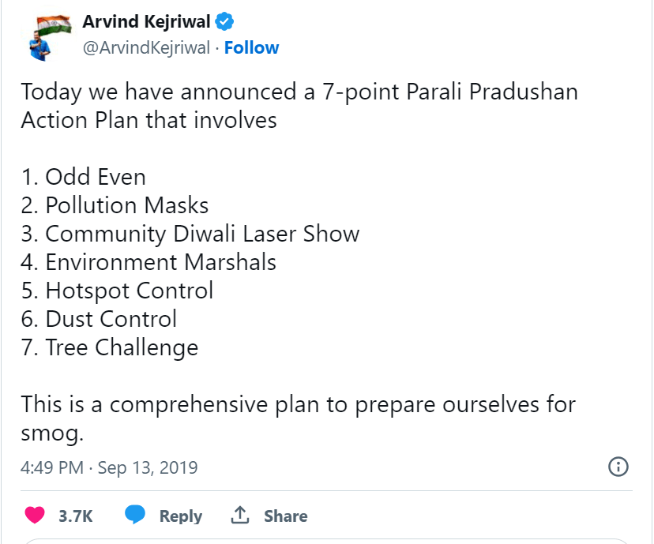This screenshot has width=654, height=544.
Task: Open the Twitter info circle icon
Action: click(618, 467)
